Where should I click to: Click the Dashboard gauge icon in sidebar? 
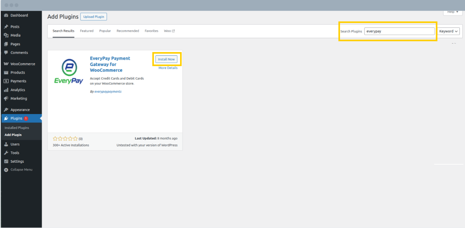6,15
